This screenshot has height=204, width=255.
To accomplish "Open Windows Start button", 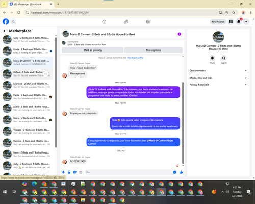I will pos(5,192).
